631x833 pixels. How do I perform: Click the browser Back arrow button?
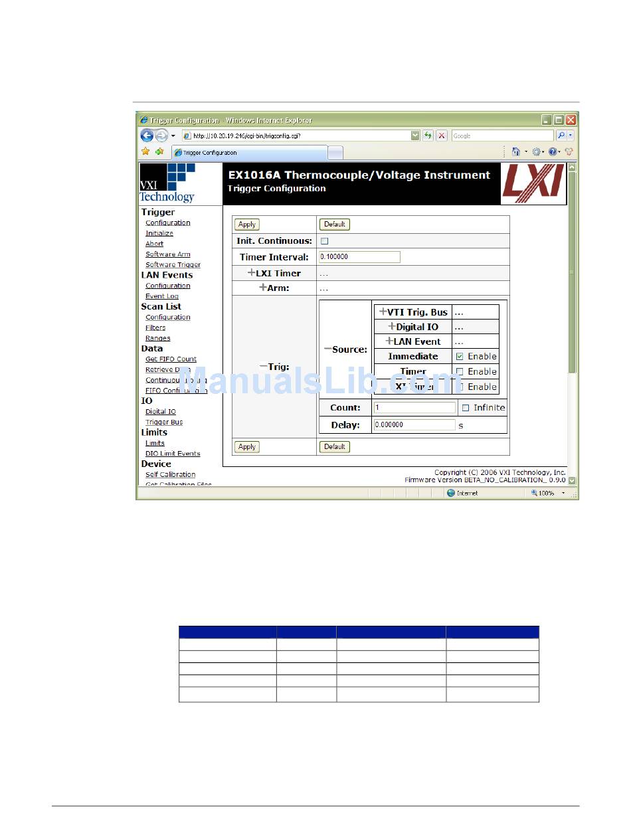pos(147,136)
